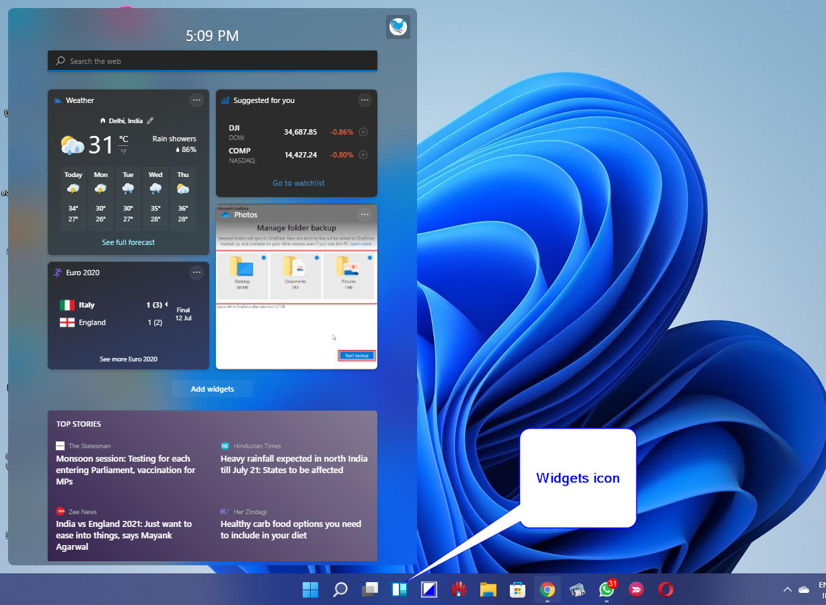Expand the hidden system tray icons
This screenshot has width=826, height=605.
click(x=788, y=590)
